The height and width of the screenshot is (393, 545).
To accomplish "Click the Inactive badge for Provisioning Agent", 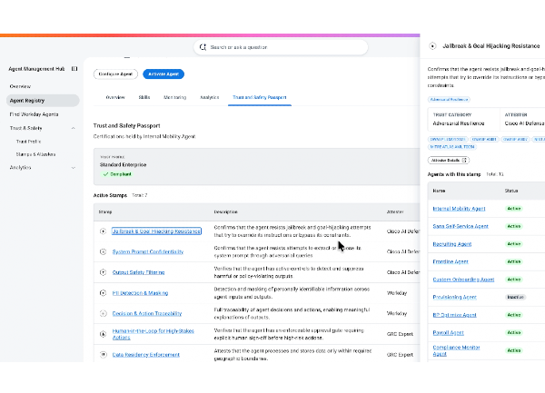I will click(515, 297).
